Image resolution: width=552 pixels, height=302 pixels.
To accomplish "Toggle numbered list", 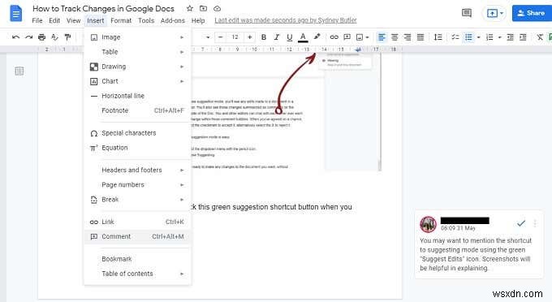I will (x=489, y=37).
